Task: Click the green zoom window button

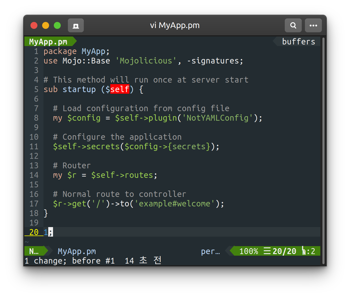Action: click(x=57, y=25)
